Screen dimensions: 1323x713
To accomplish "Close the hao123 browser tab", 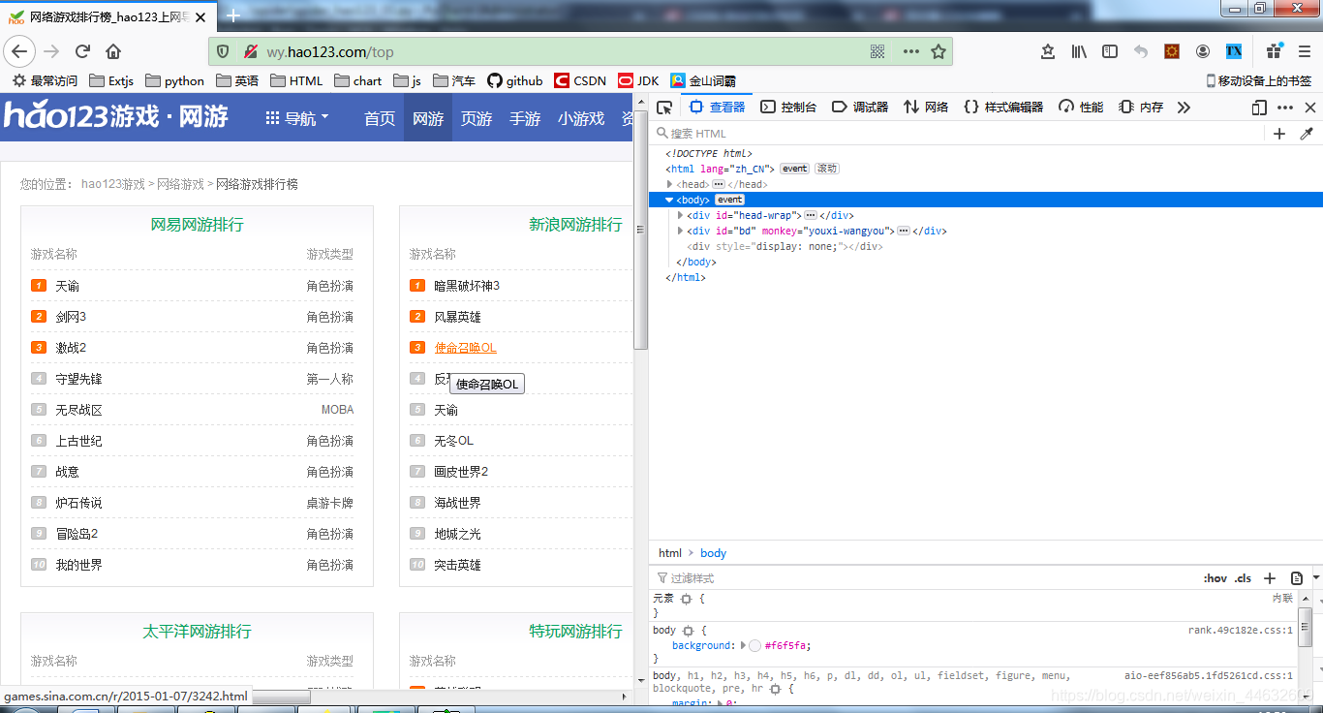I will (200, 16).
